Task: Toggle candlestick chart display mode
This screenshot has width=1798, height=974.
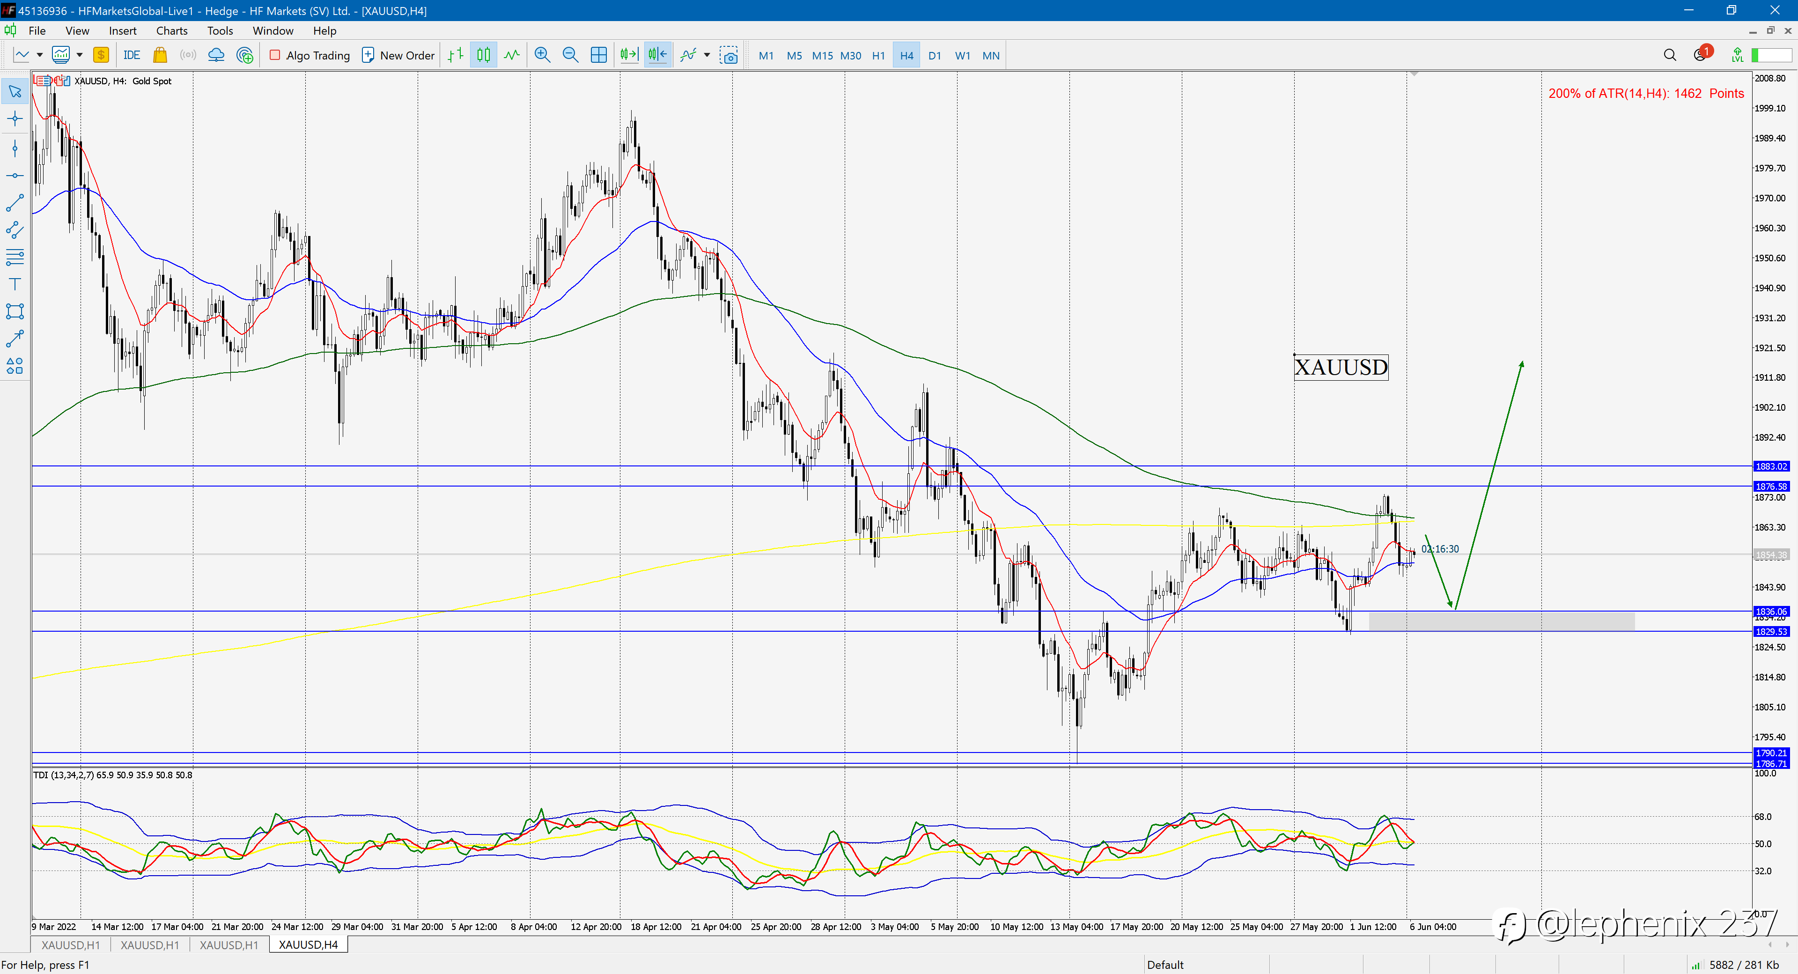Action: (484, 55)
